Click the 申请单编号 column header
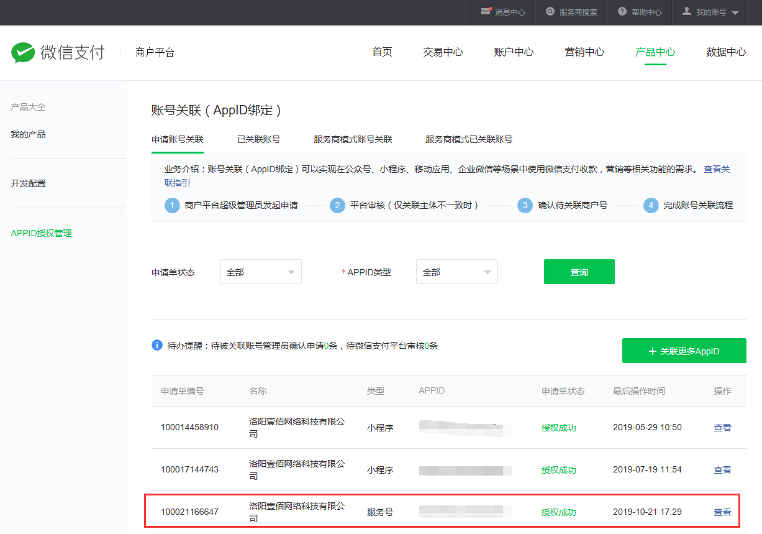 [x=183, y=391]
